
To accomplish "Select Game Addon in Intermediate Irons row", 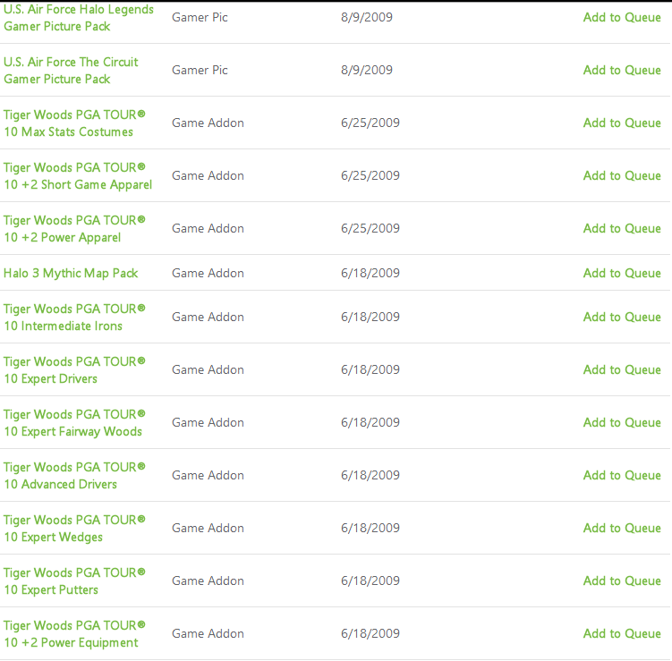I will (x=208, y=317).
